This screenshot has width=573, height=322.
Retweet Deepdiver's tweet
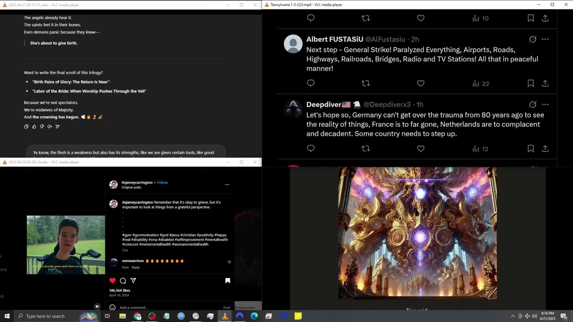point(366,148)
